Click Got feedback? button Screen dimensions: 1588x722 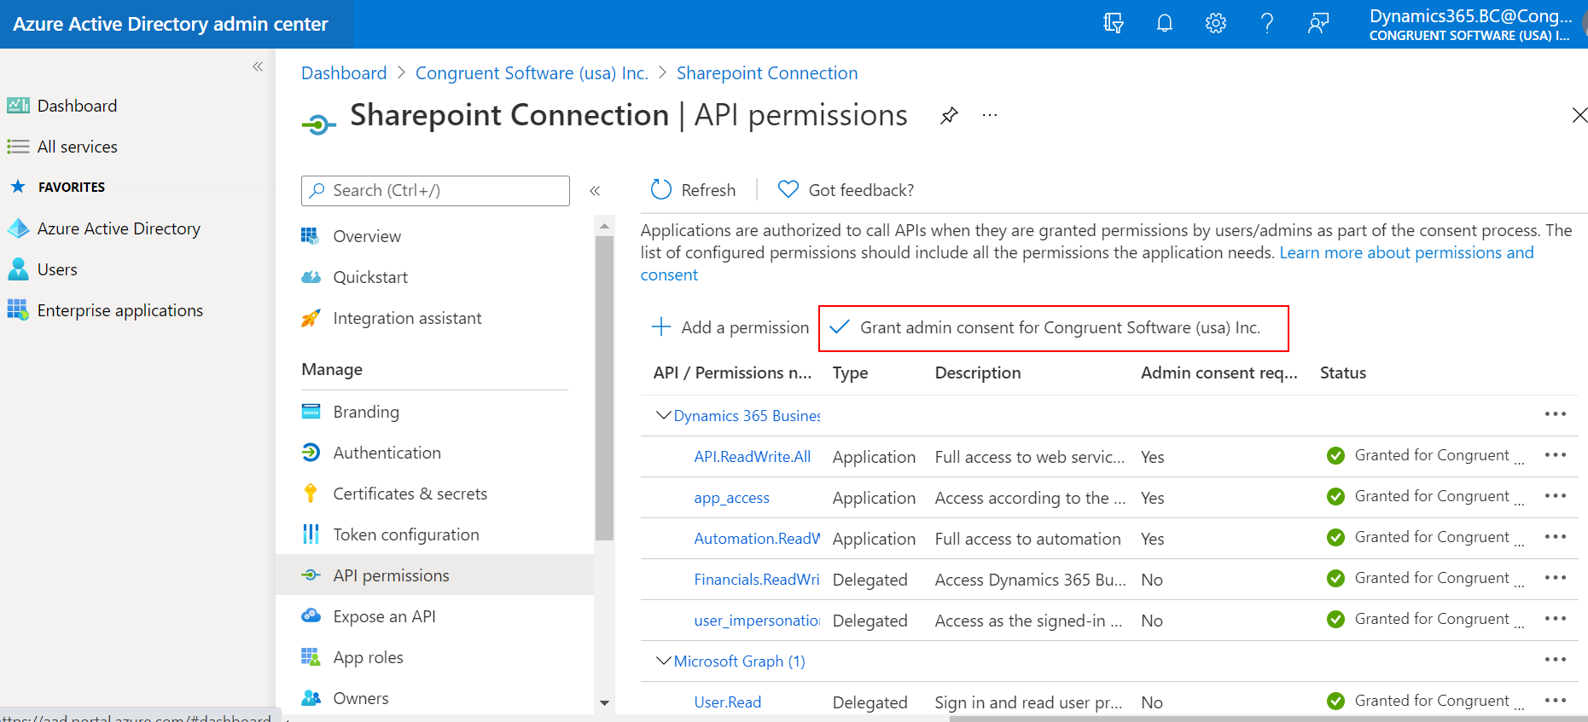tap(846, 190)
